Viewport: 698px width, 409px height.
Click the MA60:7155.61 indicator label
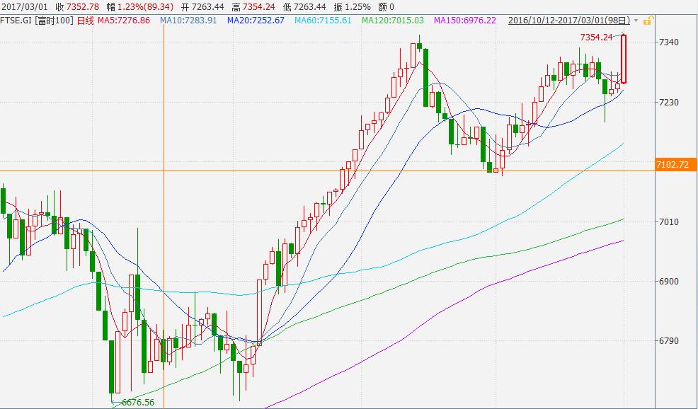pos(323,21)
